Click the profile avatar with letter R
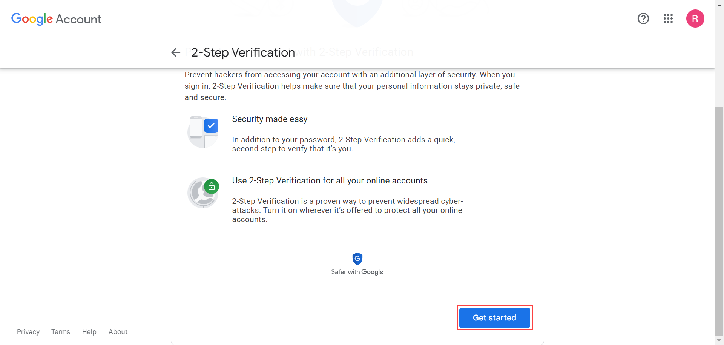The image size is (724, 345). [x=695, y=18]
